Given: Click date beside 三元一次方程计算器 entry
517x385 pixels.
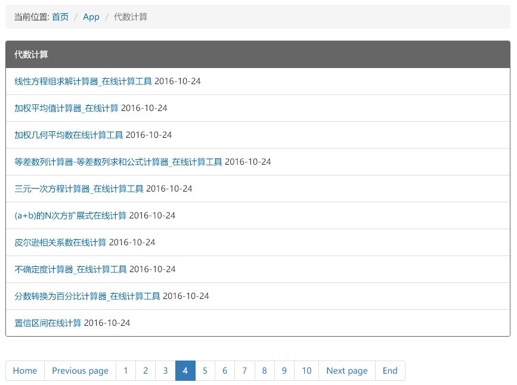Looking at the screenshot, I should (169, 189).
